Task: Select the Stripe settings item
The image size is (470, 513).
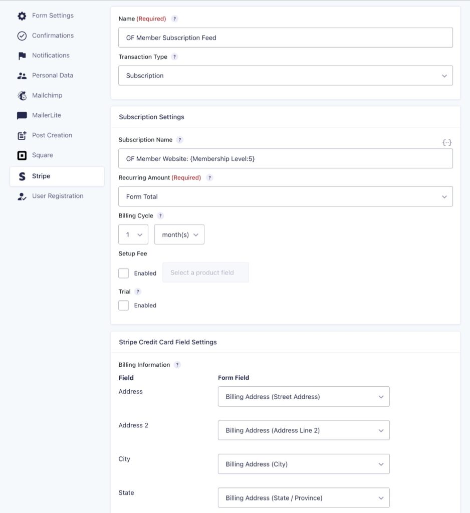Action: tap(57, 176)
